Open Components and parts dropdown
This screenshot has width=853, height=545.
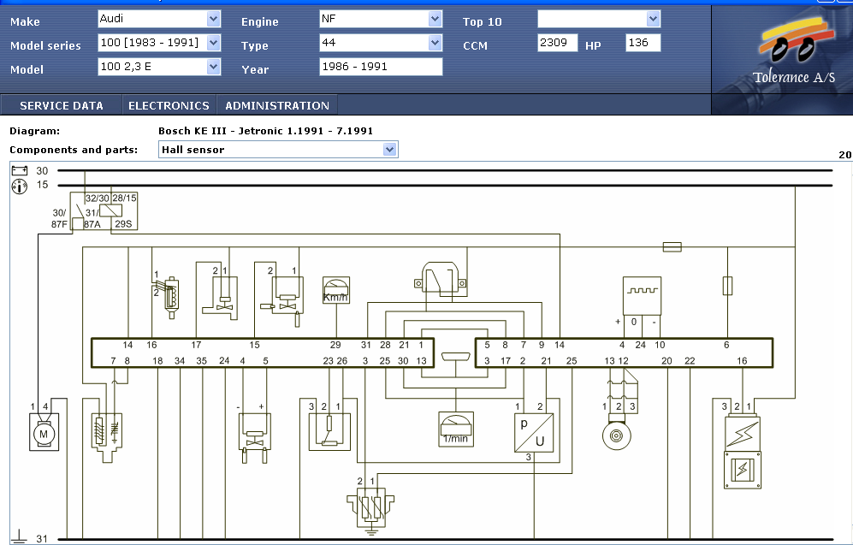click(x=278, y=150)
